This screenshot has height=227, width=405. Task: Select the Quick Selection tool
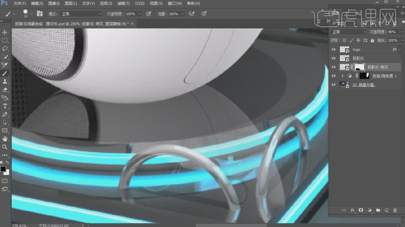coord(4,57)
